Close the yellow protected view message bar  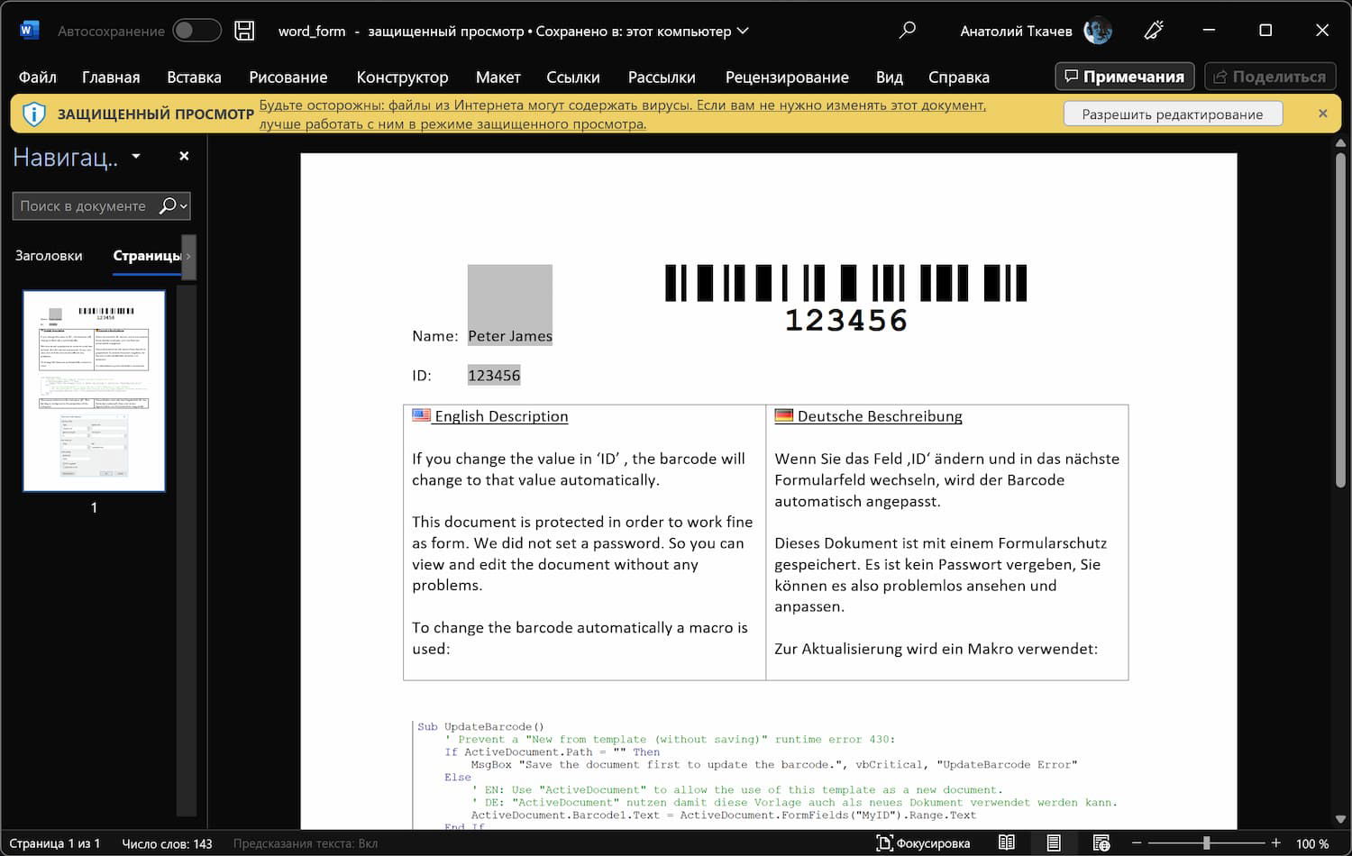(1322, 114)
